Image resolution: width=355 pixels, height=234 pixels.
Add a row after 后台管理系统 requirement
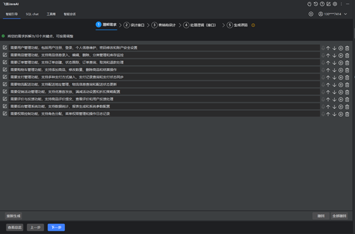(x=341, y=106)
